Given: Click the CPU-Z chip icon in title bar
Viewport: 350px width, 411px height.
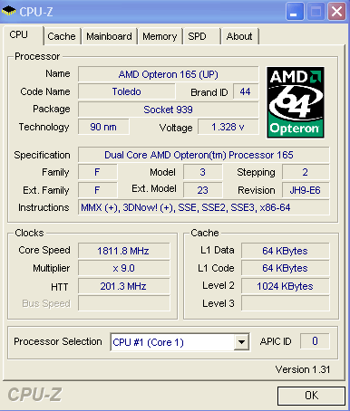Looking at the screenshot, I should pos(8,12).
